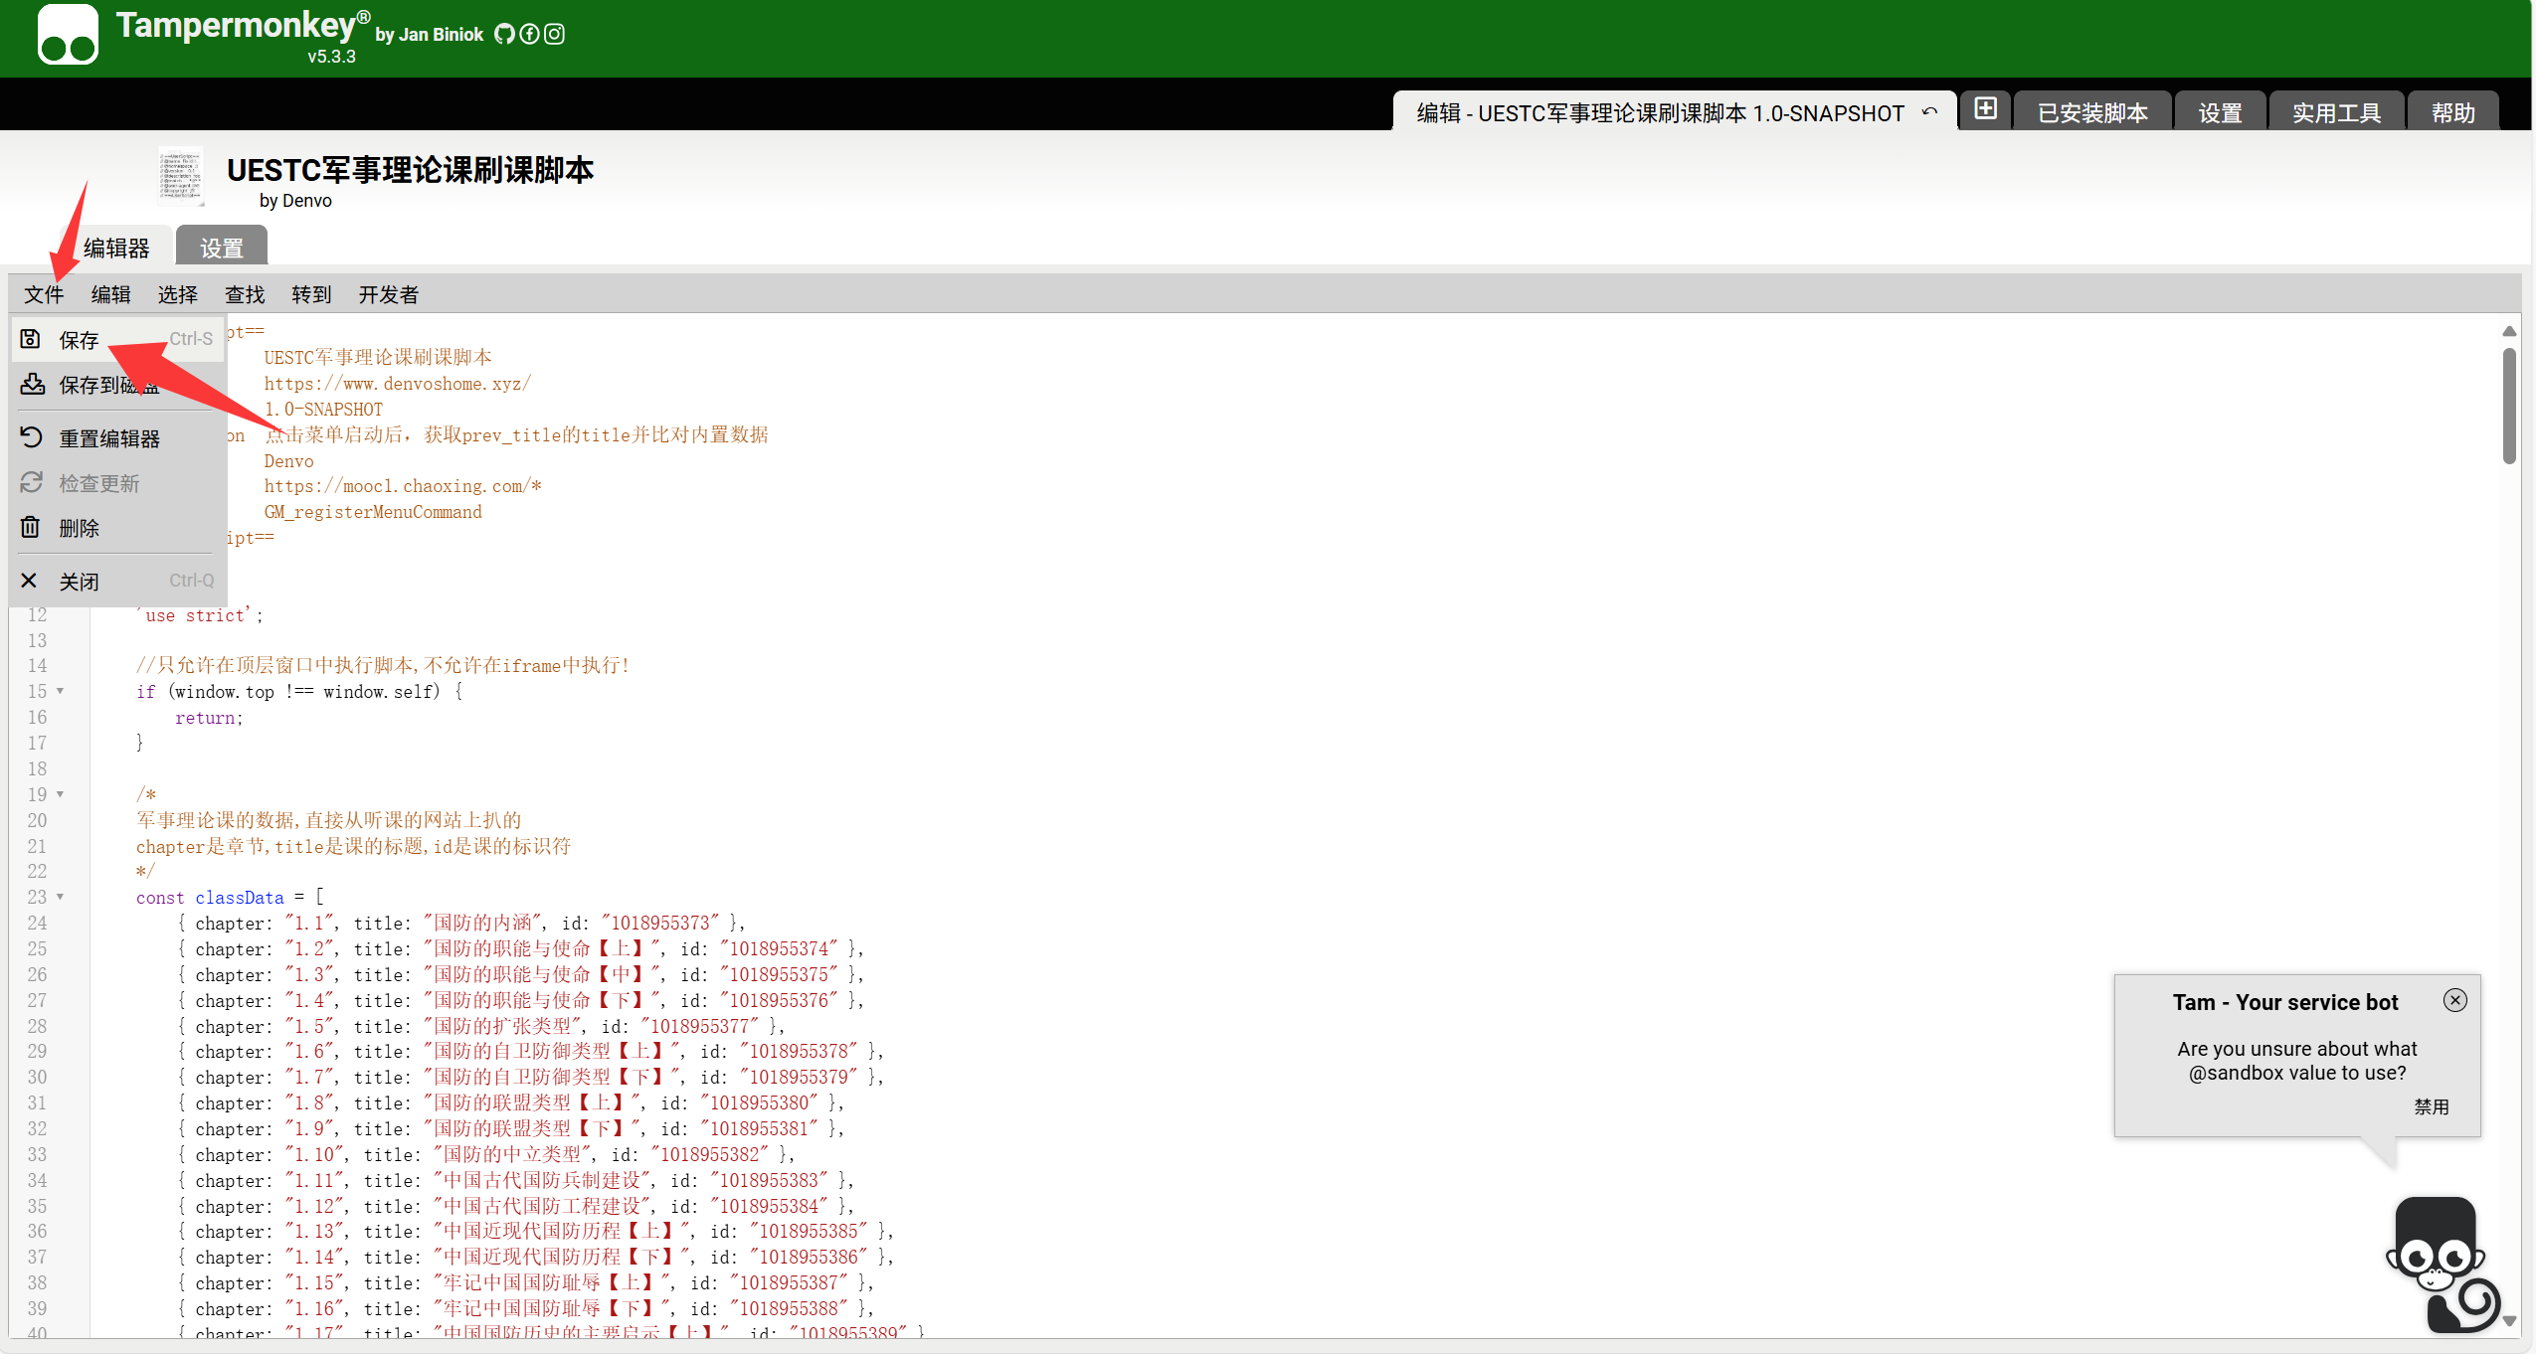Click 关闭 in the file menu
Image resolution: width=2536 pixels, height=1354 pixels.
[80, 582]
